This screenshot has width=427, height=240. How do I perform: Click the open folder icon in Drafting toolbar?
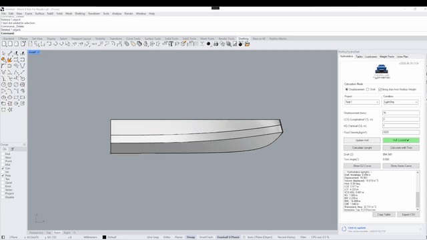pyautogui.click(x=248, y=44)
